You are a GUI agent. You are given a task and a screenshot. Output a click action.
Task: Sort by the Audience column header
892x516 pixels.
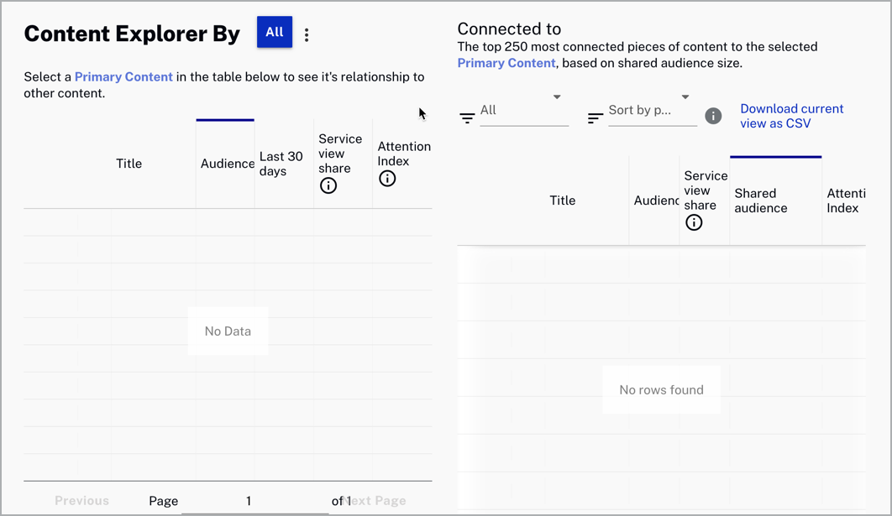226,164
